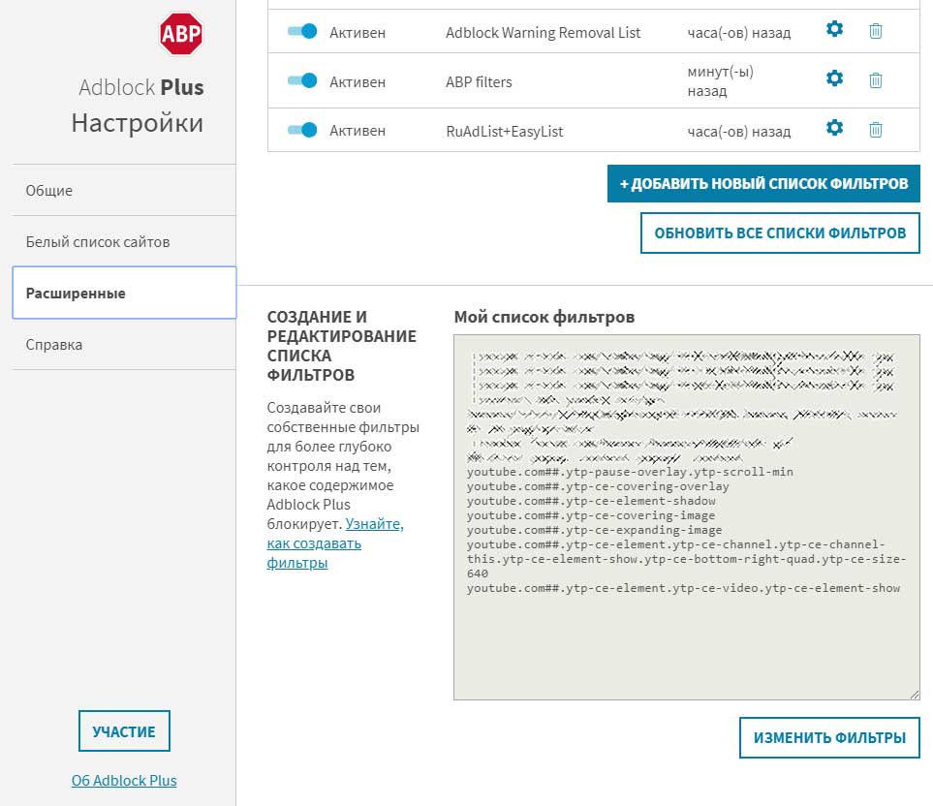Click update time of RuAdList+EasyList

tap(739, 132)
